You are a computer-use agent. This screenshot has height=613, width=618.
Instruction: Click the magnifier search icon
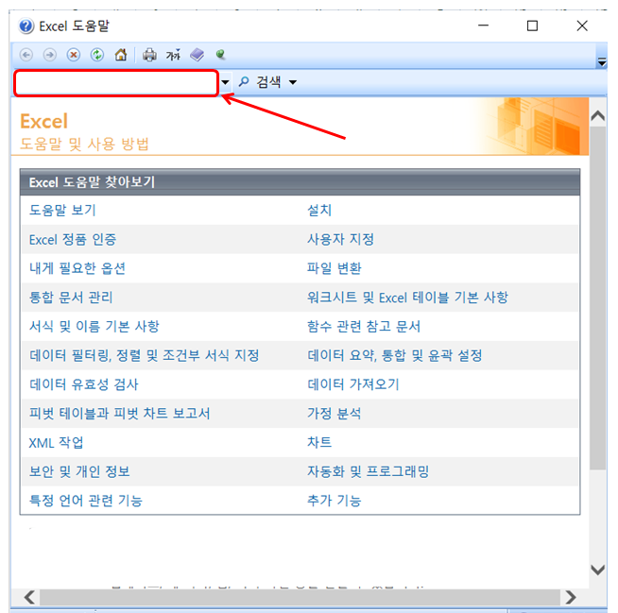[x=244, y=81]
